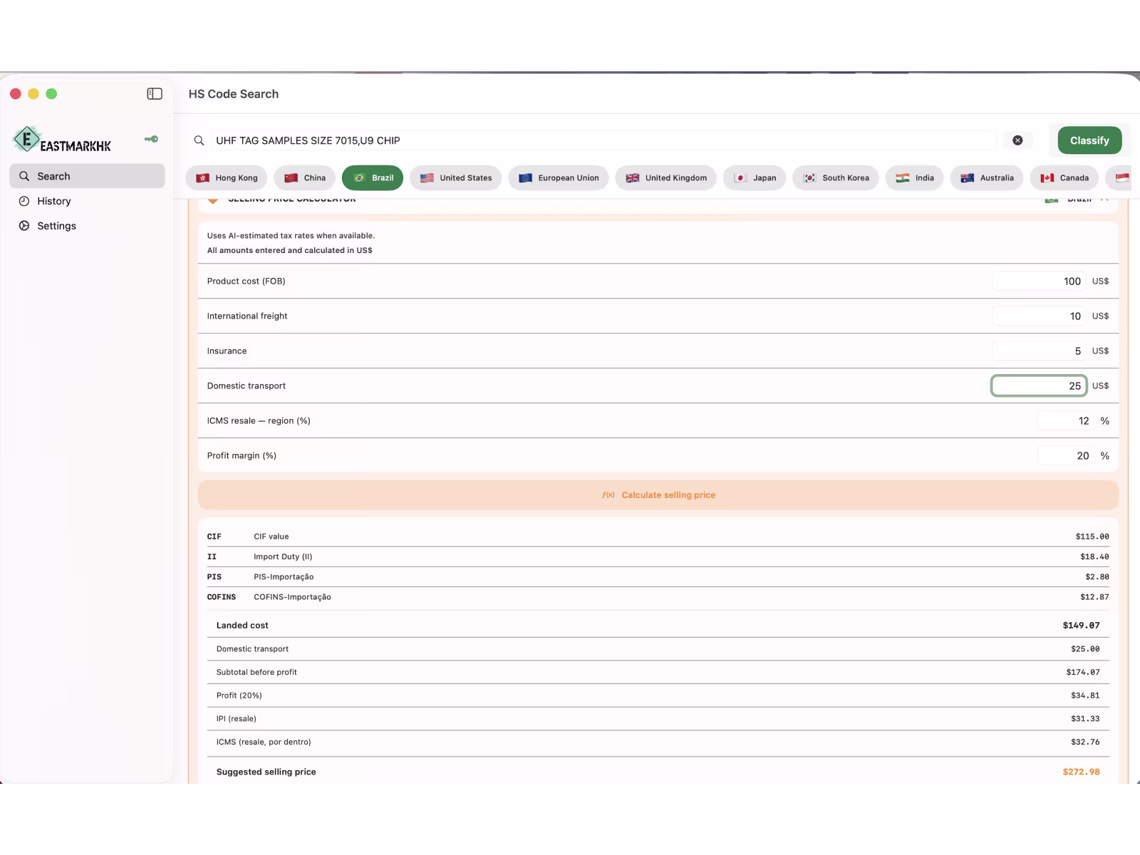This screenshot has height=855, width=1140.
Task: Select the United States country chip
Action: pos(456,178)
